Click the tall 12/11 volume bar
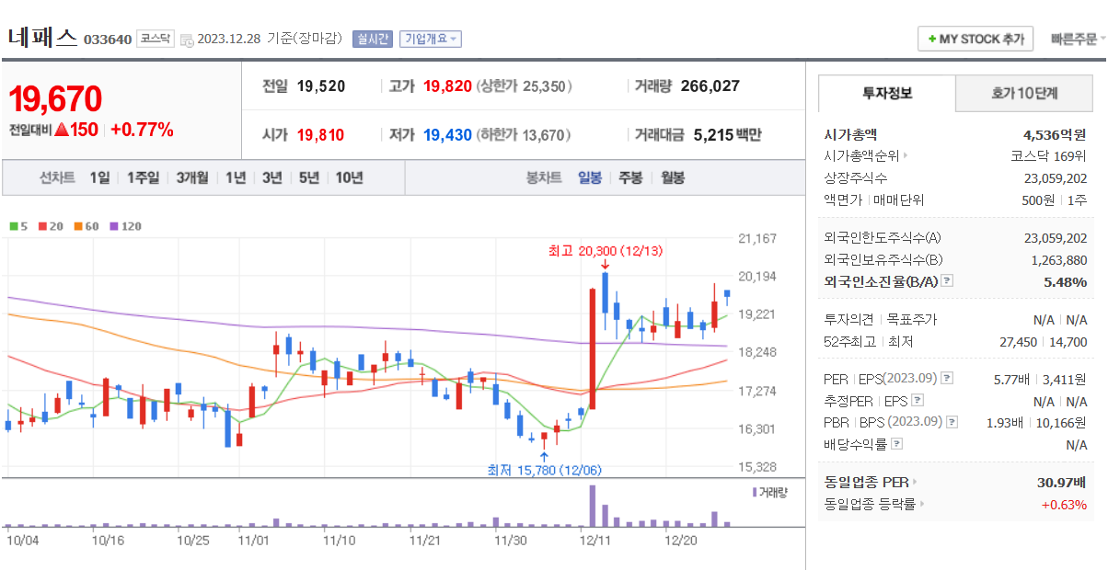Image resolution: width=1108 pixels, height=570 pixels. [593, 507]
